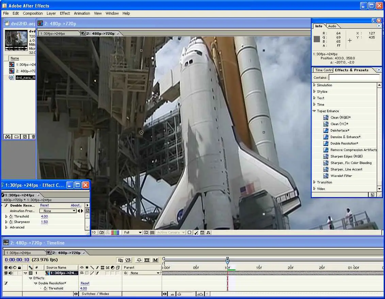Screen dimensions: 385x299
Task: Toggle the transparency grid checkerboard icon
Action: coord(152,233)
